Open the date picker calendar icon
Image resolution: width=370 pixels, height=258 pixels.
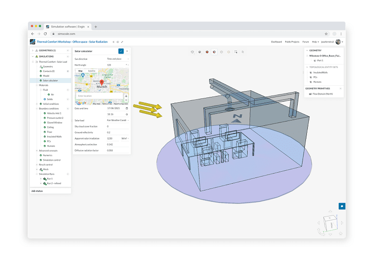[x=127, y=108]
